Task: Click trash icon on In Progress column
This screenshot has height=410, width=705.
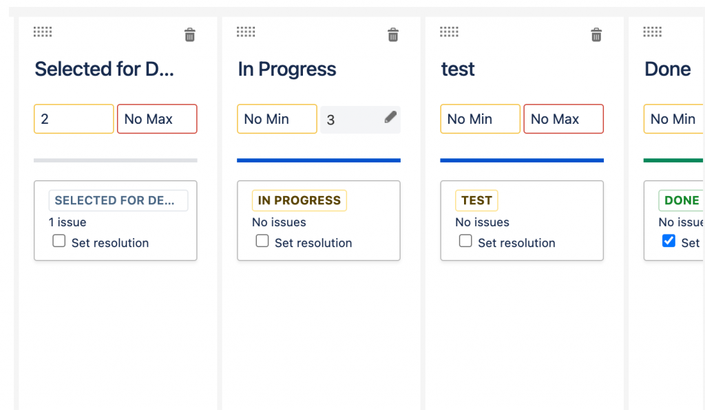Action: pos(393,35)
